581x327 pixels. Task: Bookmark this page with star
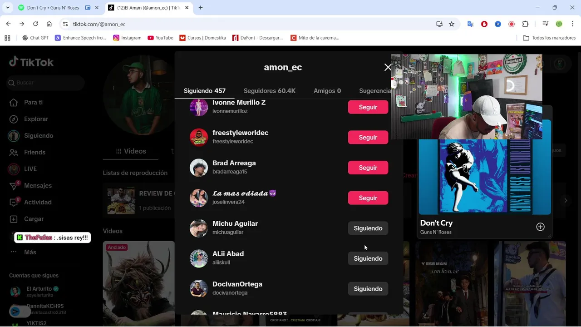452,24
